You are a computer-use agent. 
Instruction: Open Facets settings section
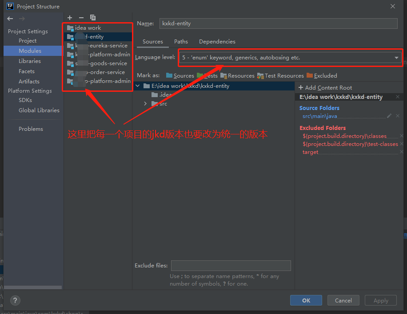coord(27,71)
